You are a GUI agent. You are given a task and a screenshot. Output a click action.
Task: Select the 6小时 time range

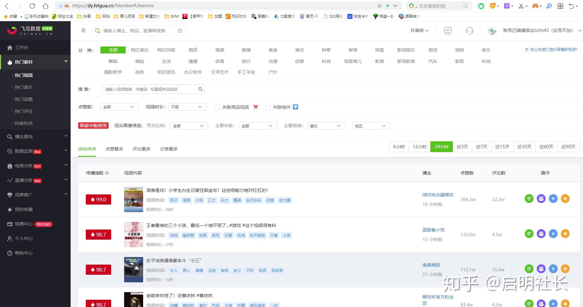[399, 147]
